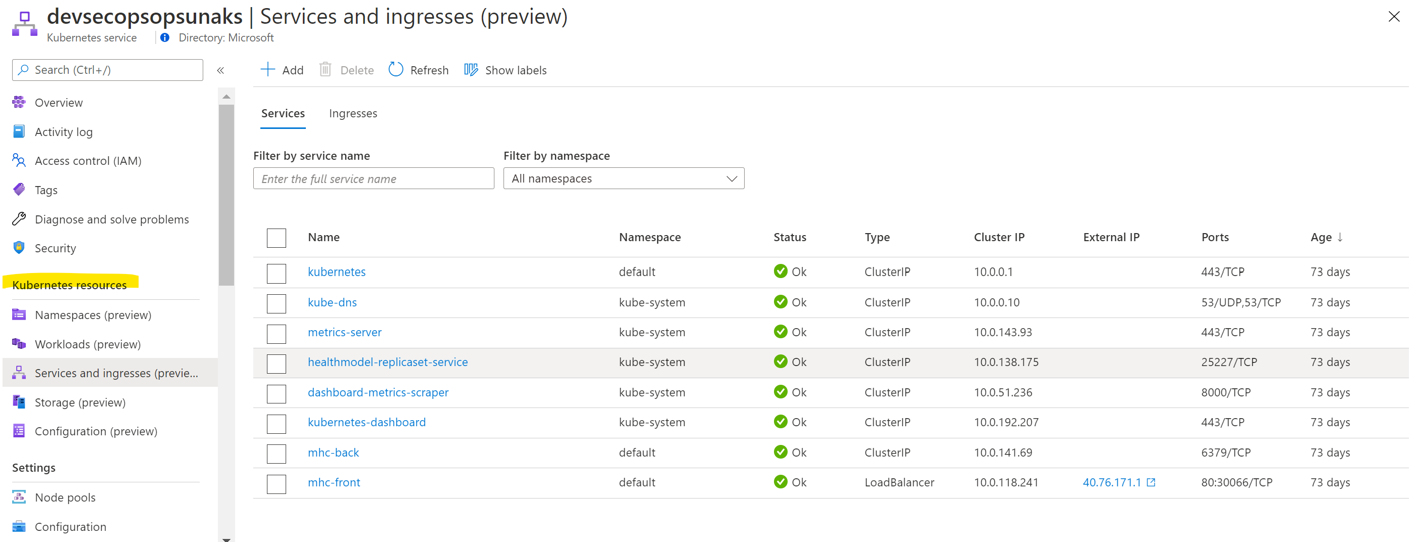Click the Kubernetes service header icon

(x=25, y=24)
